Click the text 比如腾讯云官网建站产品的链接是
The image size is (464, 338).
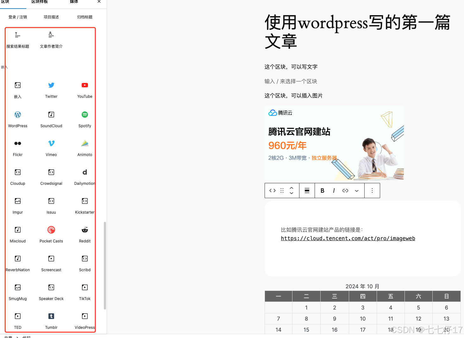coord(322,230)
